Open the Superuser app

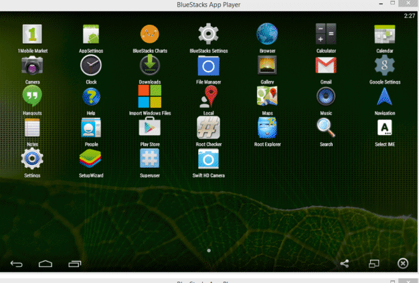coord(150,159)
